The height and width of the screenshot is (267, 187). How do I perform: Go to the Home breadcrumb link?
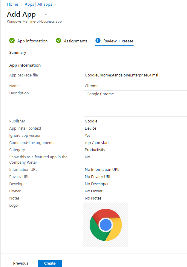pyautogui.click(x=12, y=4)
